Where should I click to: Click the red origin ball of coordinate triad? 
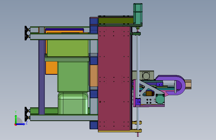[x=15, y=124]
